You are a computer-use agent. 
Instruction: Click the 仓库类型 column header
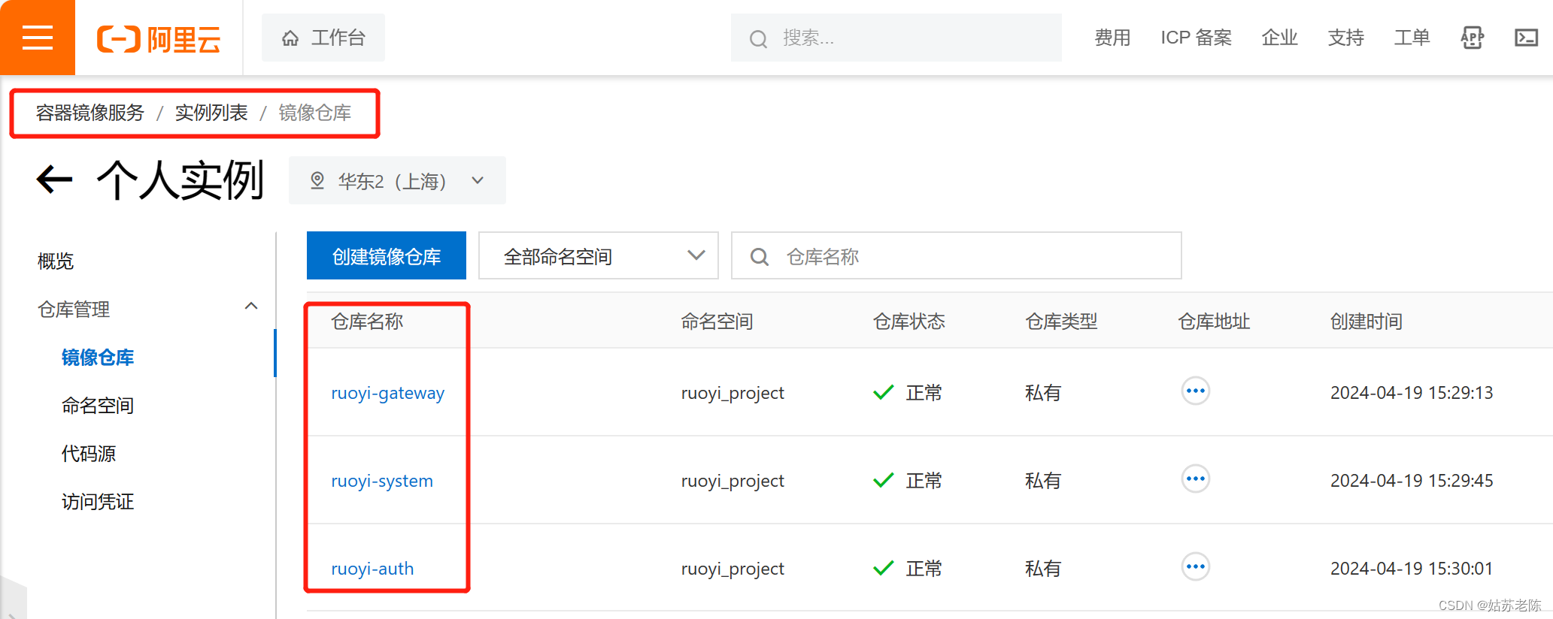(1061, 322)
